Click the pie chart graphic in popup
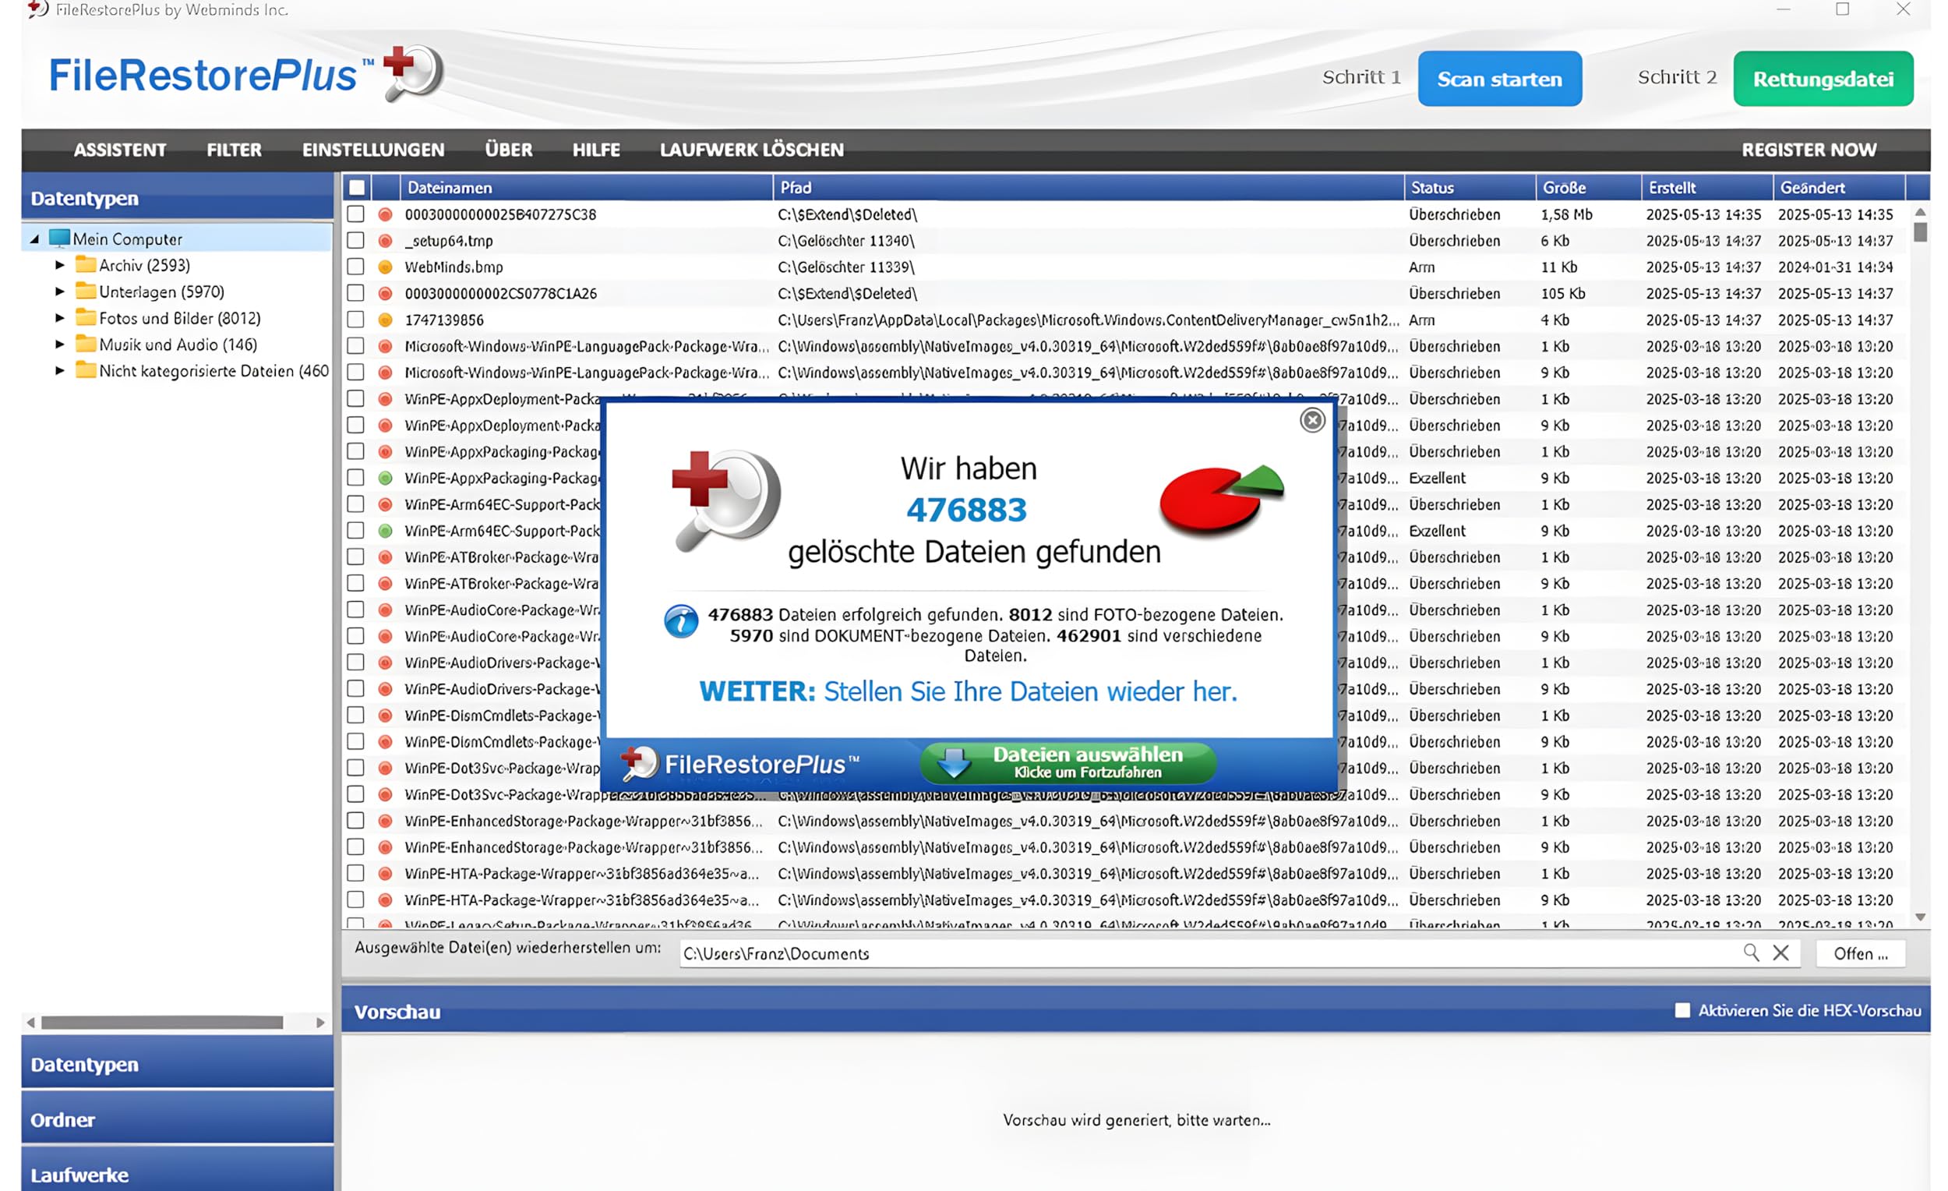The height and width of the screenshot is (1191, 1948). (1222, 500)
